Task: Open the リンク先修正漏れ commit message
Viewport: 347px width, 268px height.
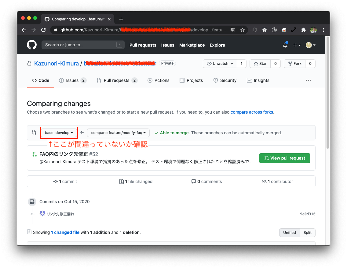Action: [x=61, y=214]
